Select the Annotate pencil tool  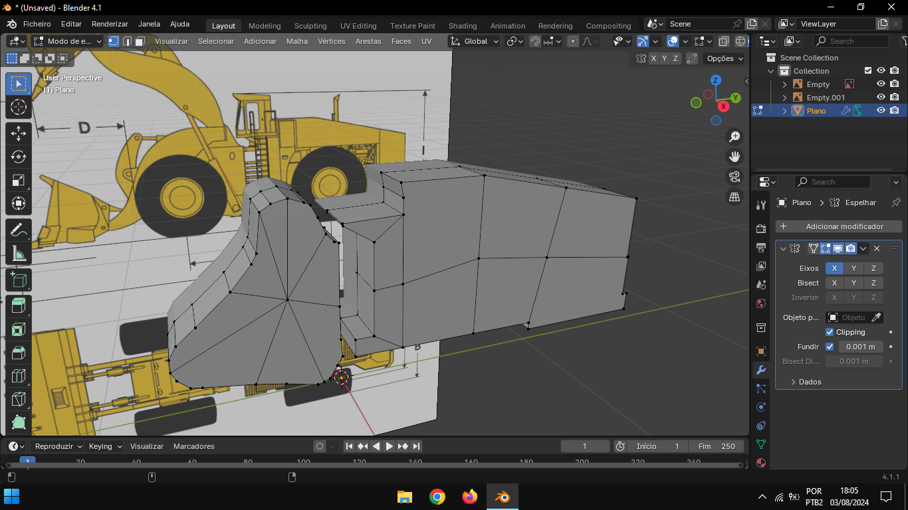[x=19, y=230]
